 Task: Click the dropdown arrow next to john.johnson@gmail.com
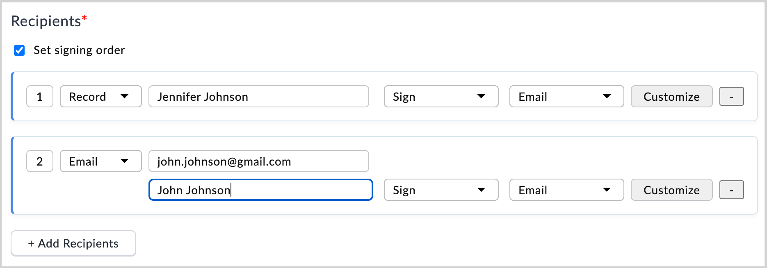pos(125,161)
